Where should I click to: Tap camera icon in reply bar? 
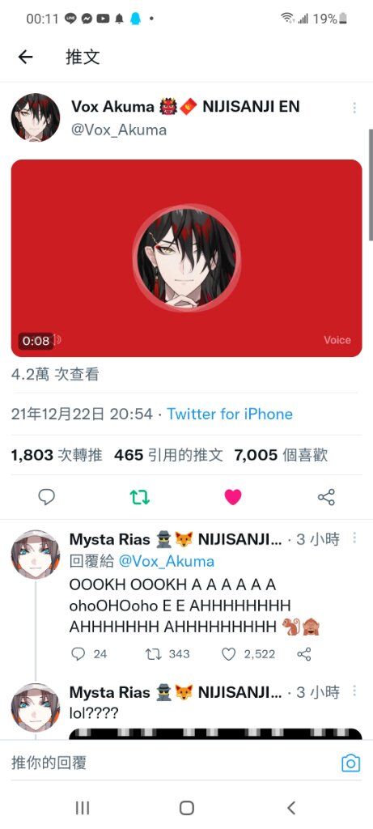[x=351, y=763]
